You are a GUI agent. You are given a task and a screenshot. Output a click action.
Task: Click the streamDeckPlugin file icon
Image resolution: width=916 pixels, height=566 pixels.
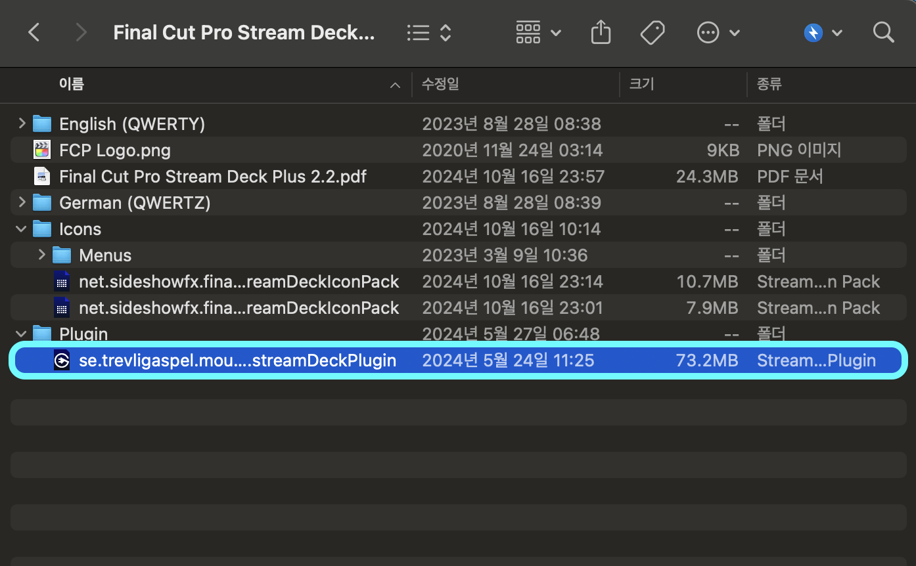coord(62,360)
